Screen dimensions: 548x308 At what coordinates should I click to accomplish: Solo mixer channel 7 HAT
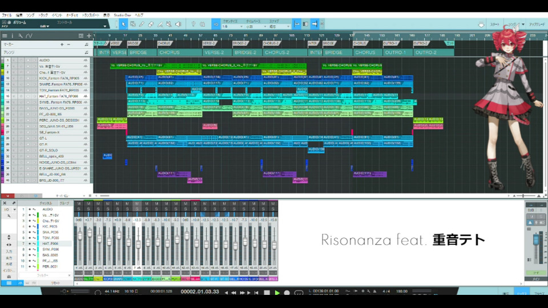point(137,209)
